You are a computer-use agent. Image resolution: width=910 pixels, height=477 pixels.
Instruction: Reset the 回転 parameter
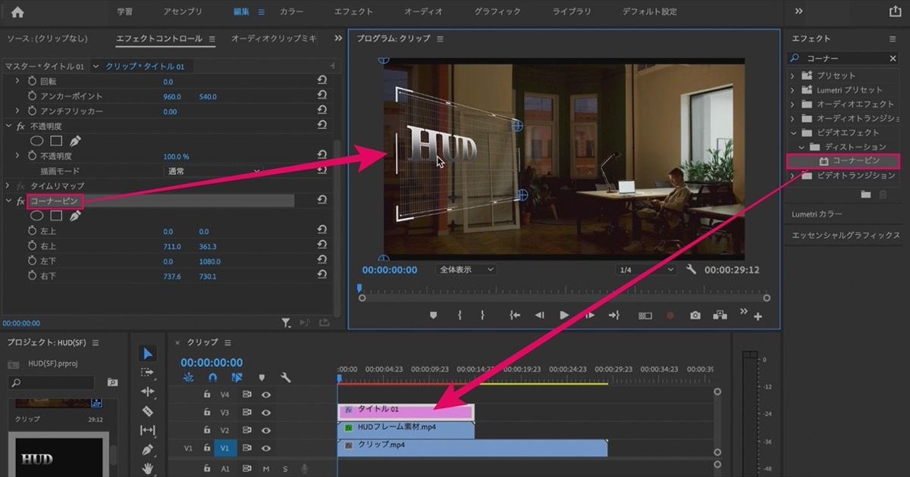click(x=322, y=82)
